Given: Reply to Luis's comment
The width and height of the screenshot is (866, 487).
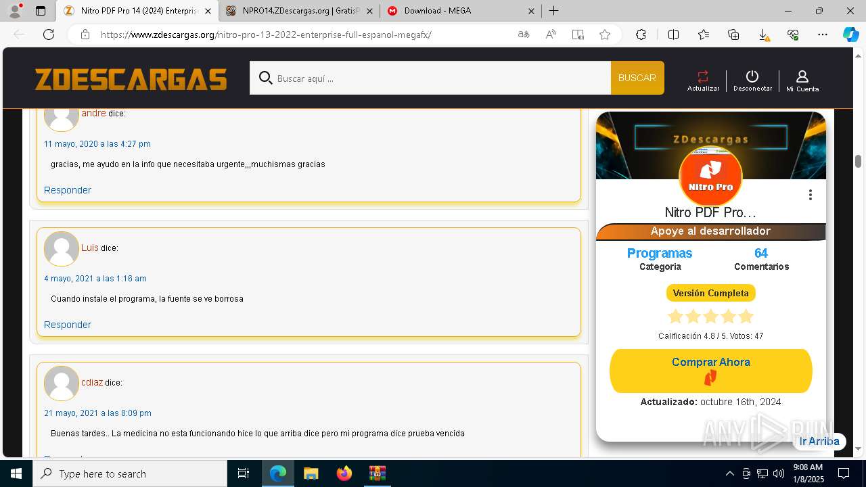Looking at the screenshot, I should [x=68, y=325].
